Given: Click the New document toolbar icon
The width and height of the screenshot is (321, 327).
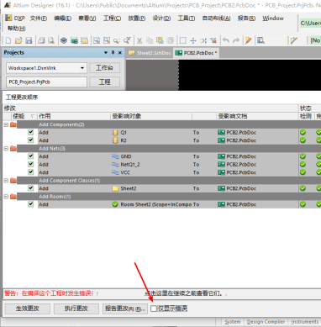Looking at the screenshot, I should coord(8,40).
